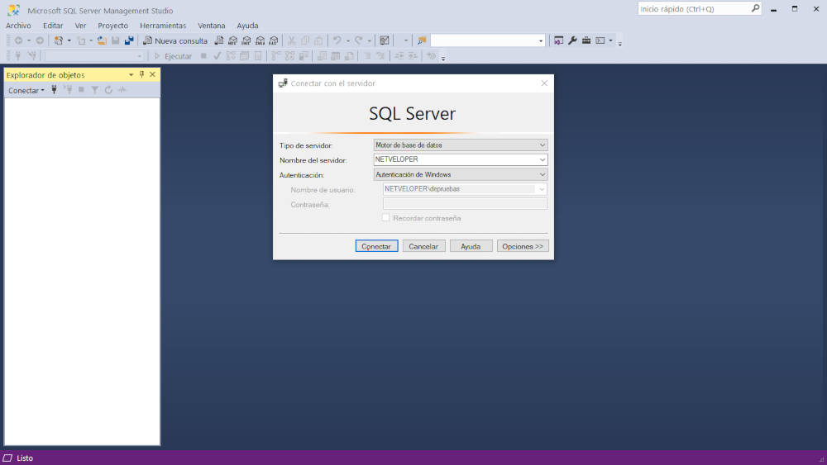Open the database engine query icon next to Nueva consulta

[219, 40]
